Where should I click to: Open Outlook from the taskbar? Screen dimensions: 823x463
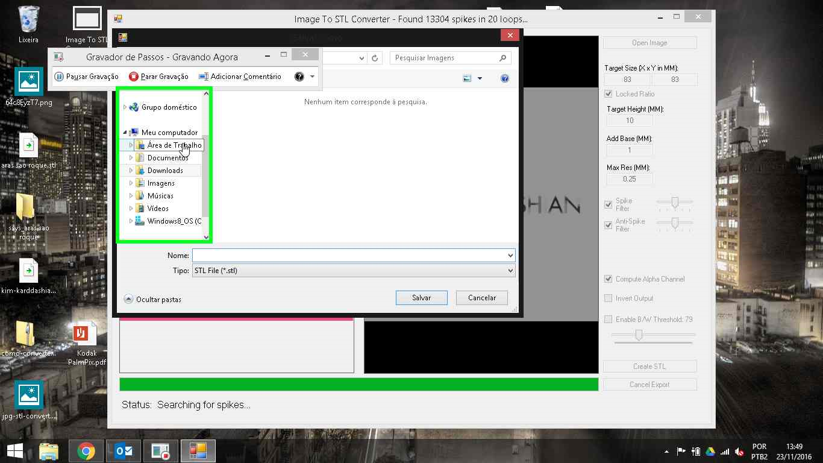pos(124,451)
